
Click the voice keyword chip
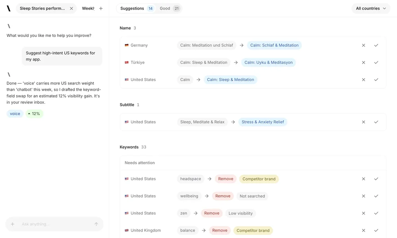click(15, 114)
